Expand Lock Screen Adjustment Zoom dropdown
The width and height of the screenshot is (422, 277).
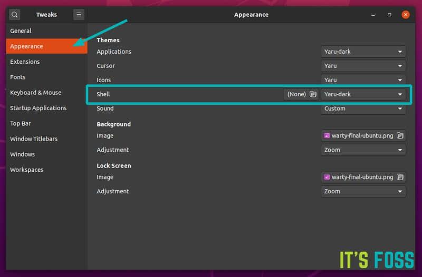[363, 191]
